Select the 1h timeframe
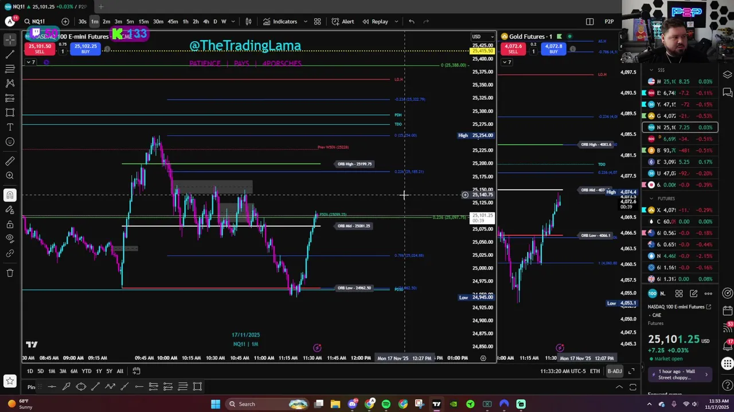The height and width of the screenshot is (412, 734). [x=185, y=22]
